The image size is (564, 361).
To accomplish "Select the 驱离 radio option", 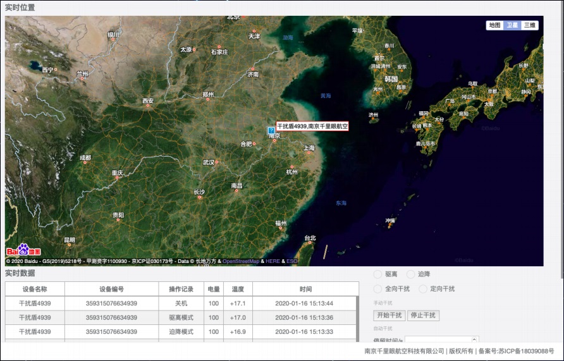I will pyautogui.click(x=377, y=274).
